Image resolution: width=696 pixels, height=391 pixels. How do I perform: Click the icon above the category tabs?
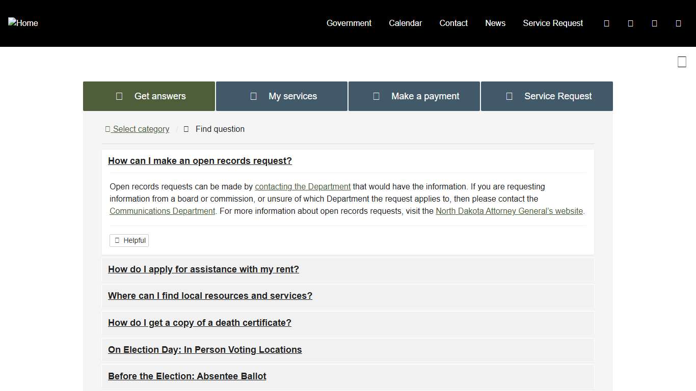coord(681,62)
